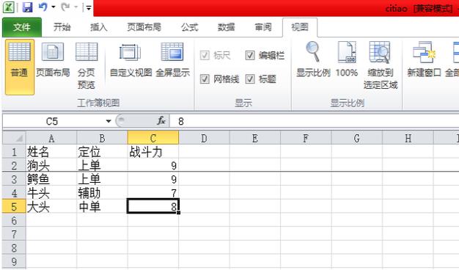The width and height of the screenshot is (459, 270).
Task: Open the 公式 ribbon tab
Action: pos(189,27)
